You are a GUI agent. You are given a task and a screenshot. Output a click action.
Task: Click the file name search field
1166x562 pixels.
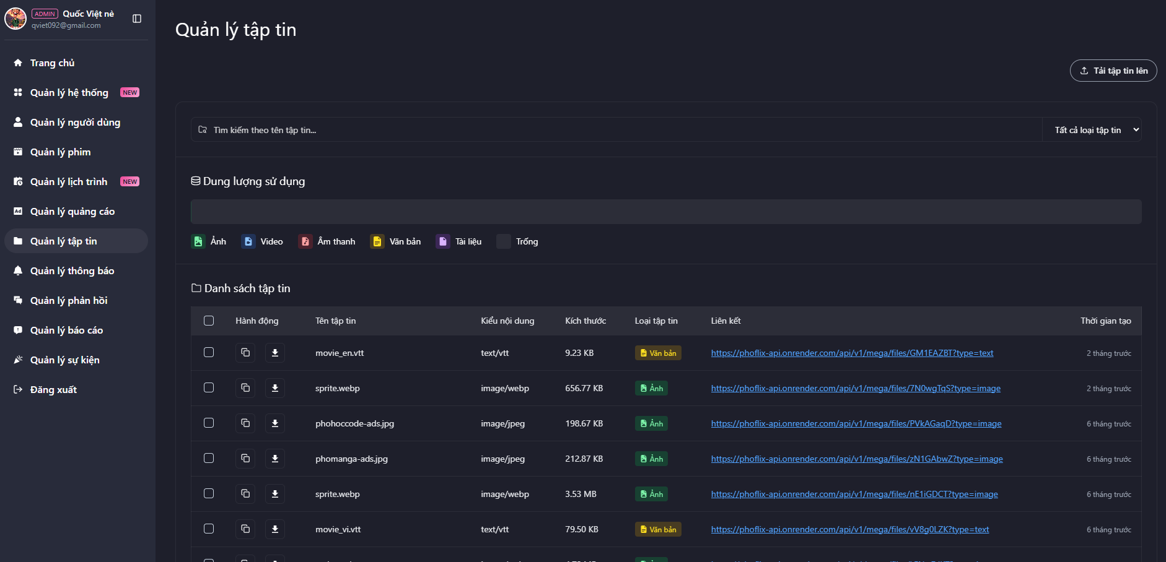(616, 130)
